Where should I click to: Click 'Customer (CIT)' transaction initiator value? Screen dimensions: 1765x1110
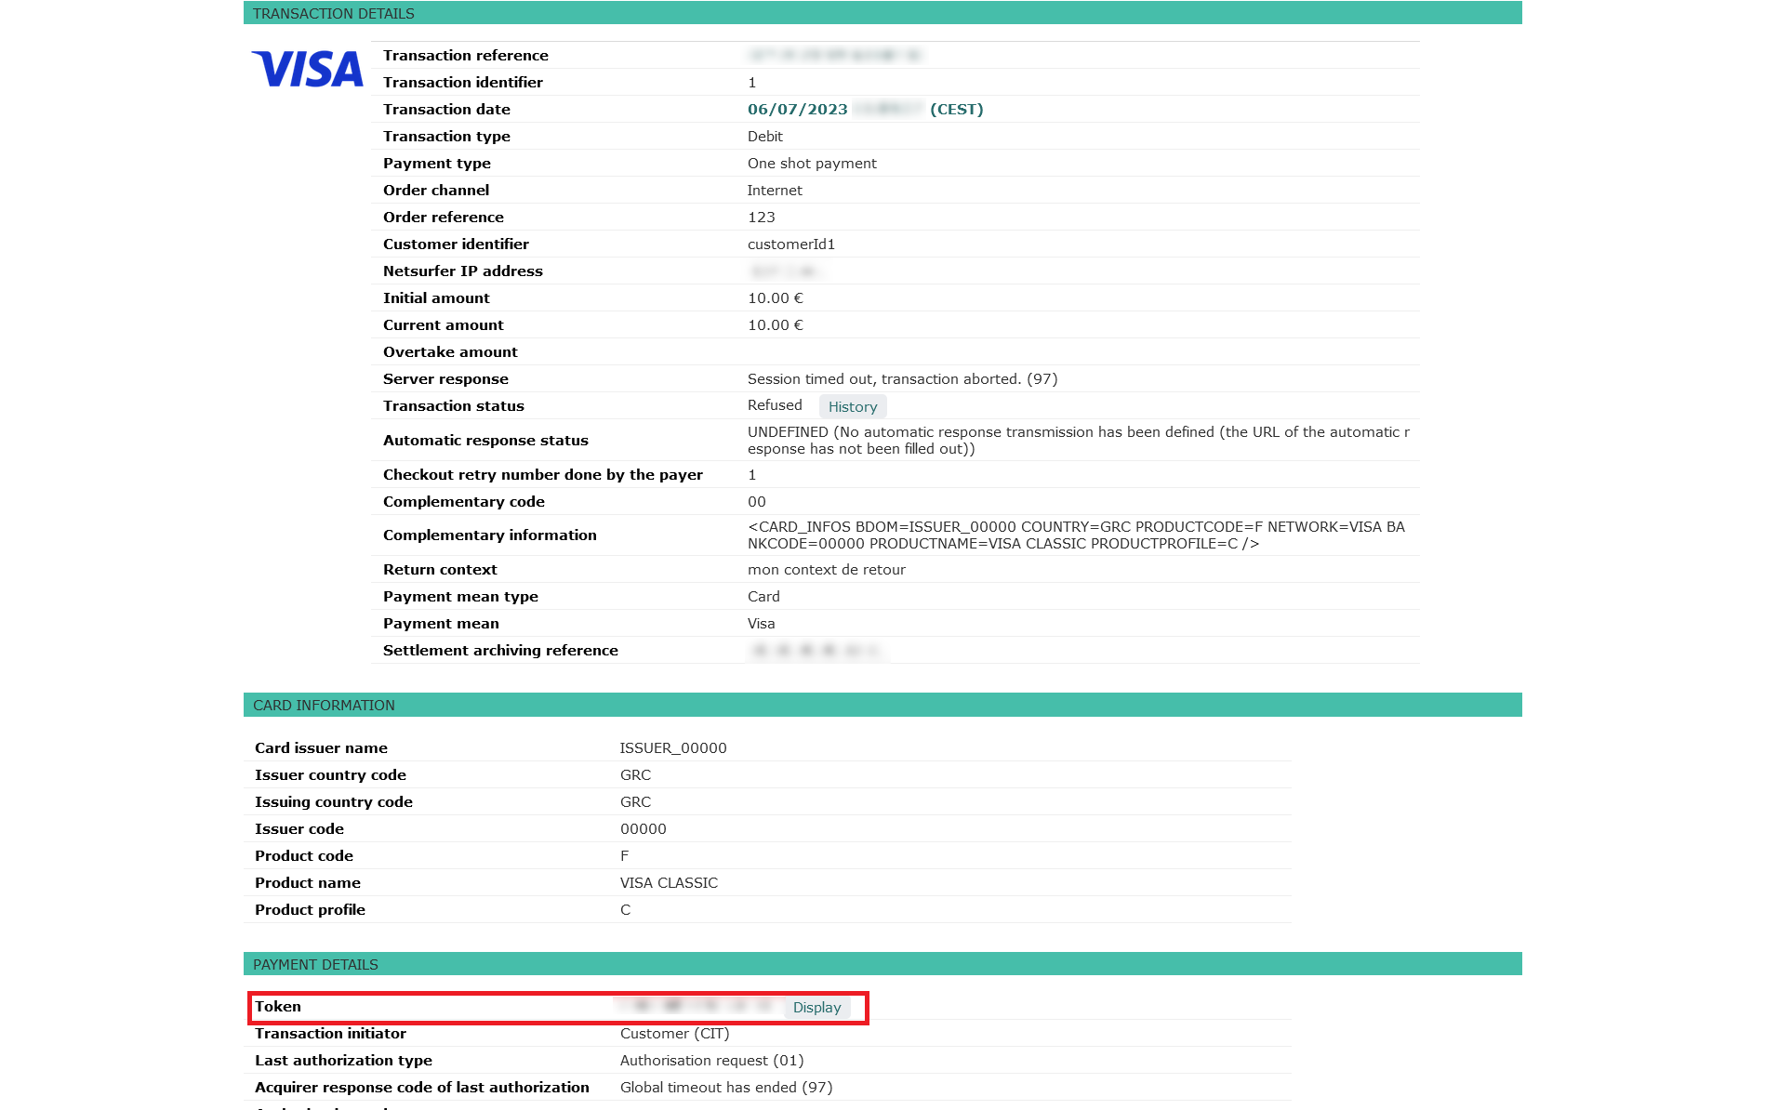click(674, 1034)
